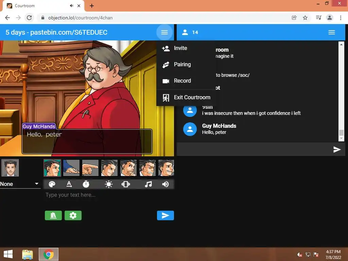Select the thinking hand-on-chin pose
The image size is (348, 261).
128,168
